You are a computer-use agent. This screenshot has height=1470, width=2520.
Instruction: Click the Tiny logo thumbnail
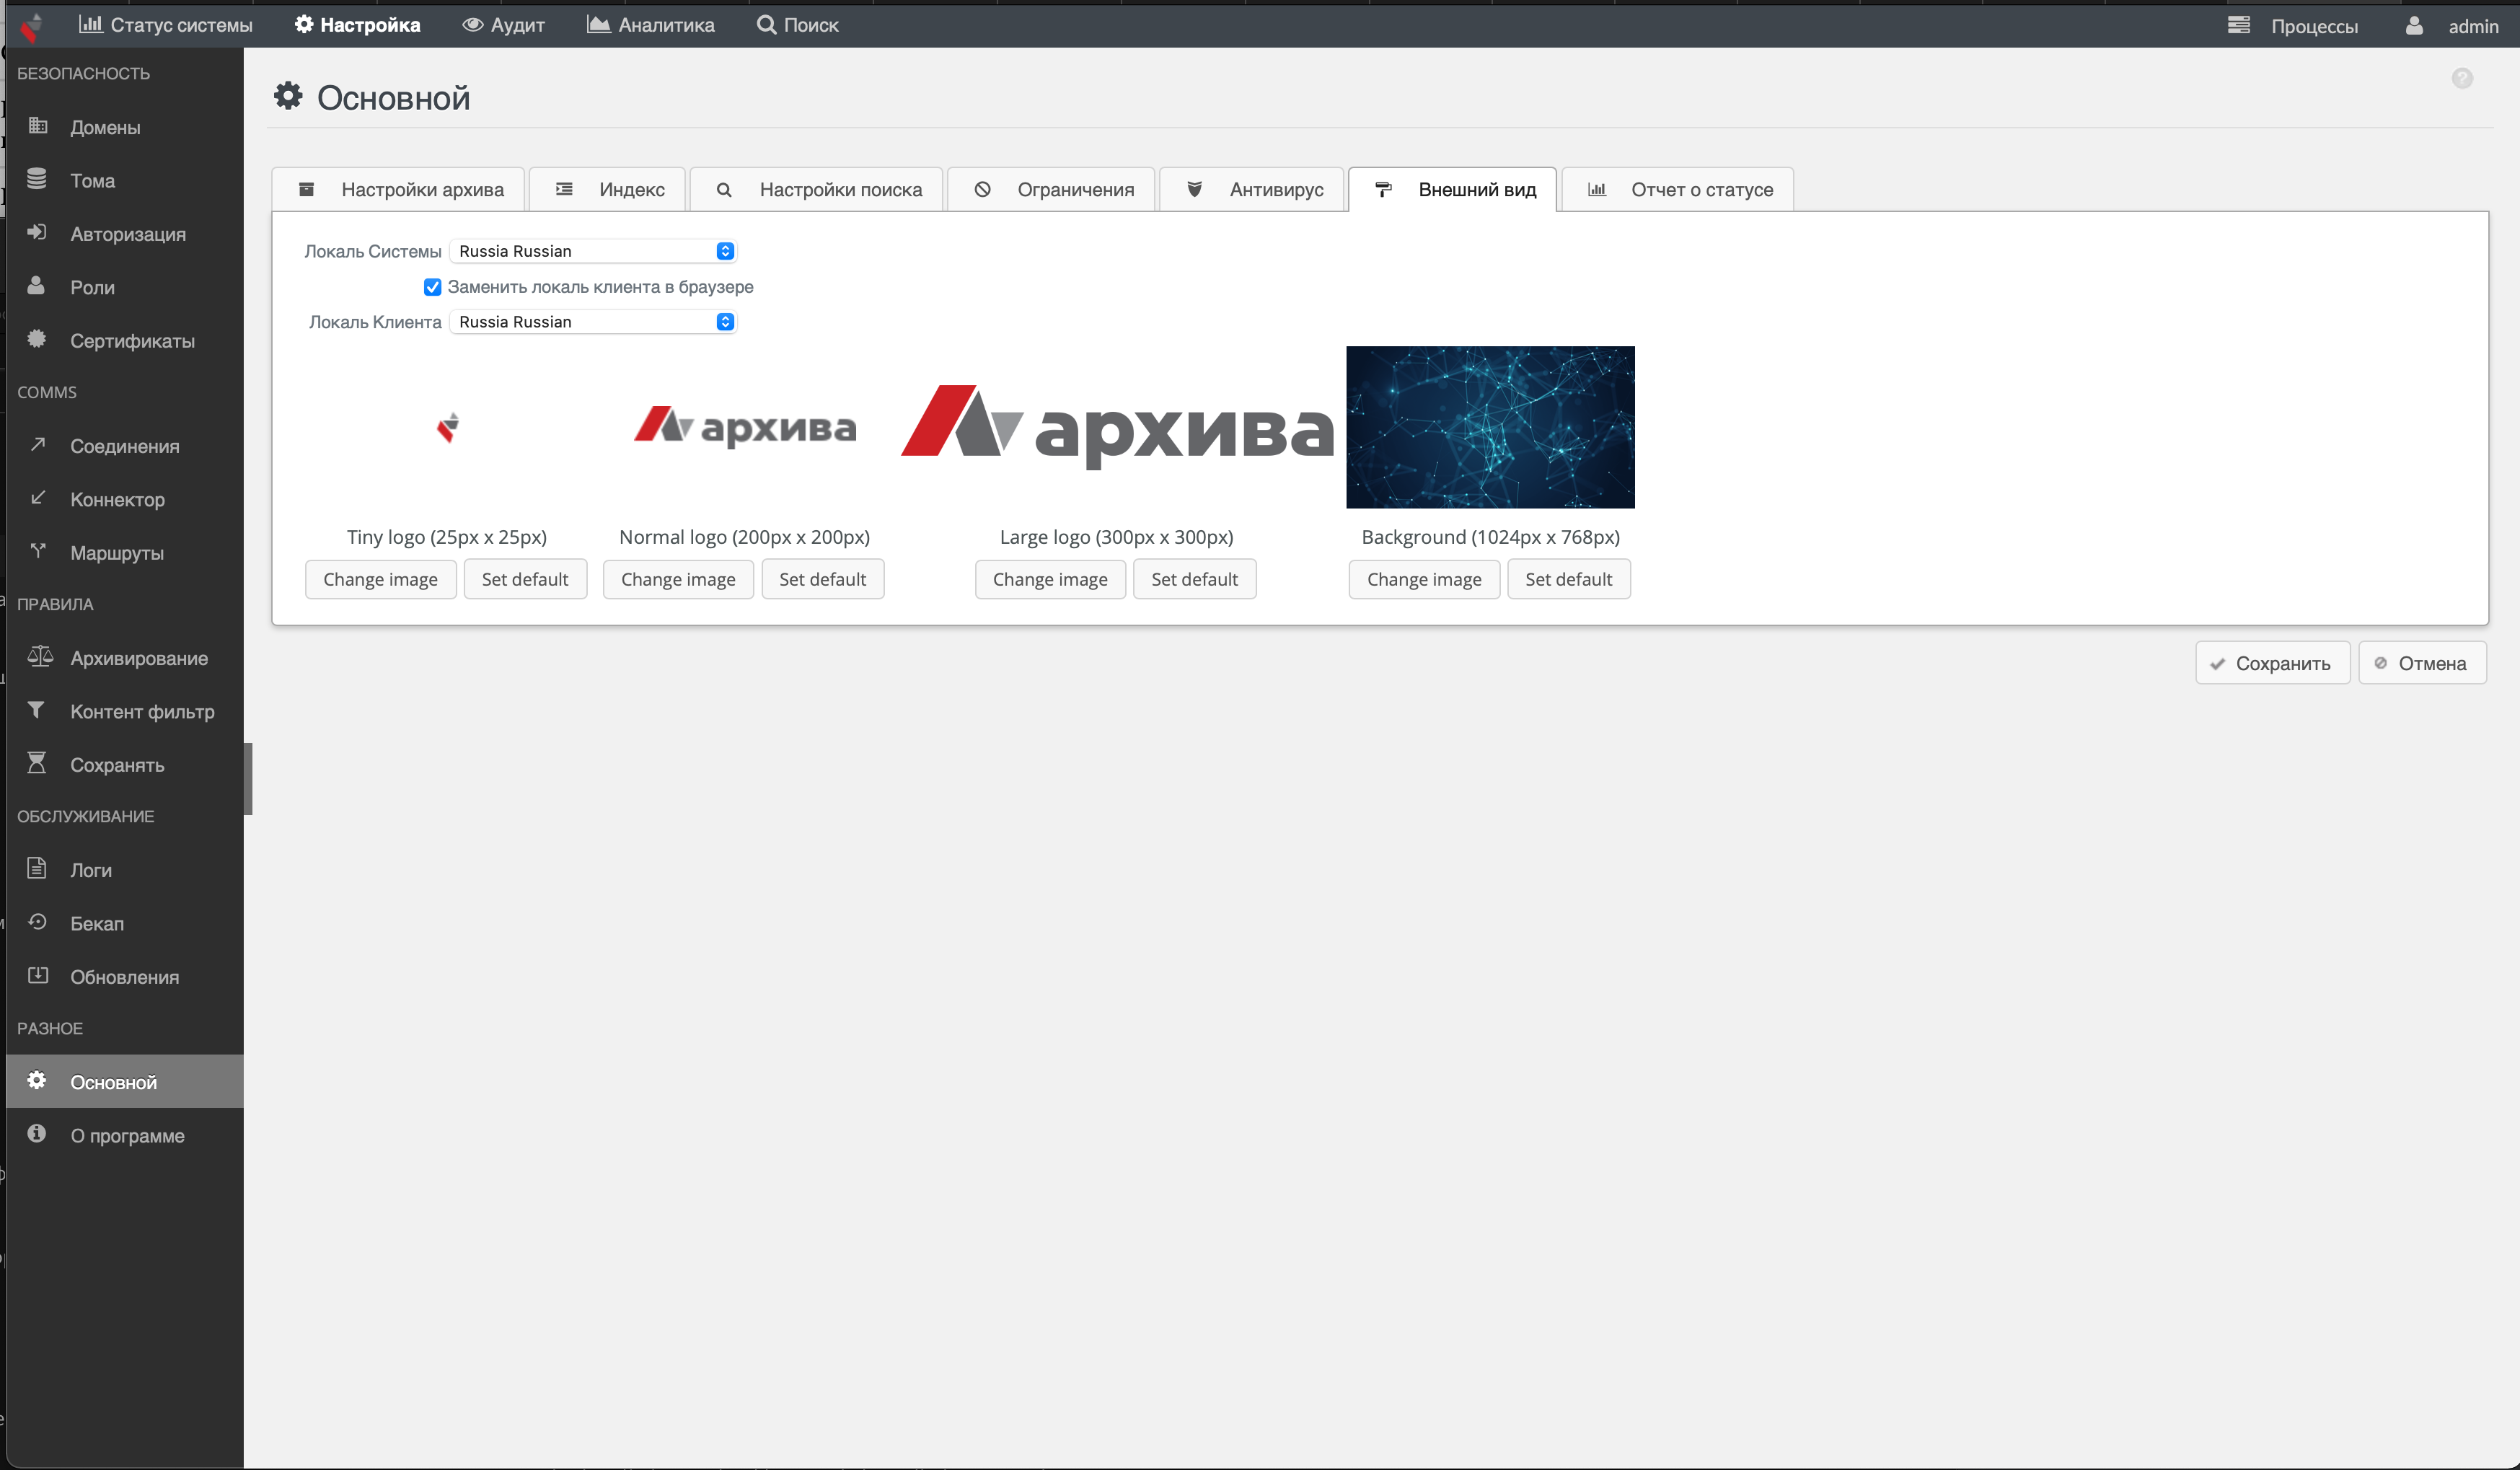click(447, 428)
